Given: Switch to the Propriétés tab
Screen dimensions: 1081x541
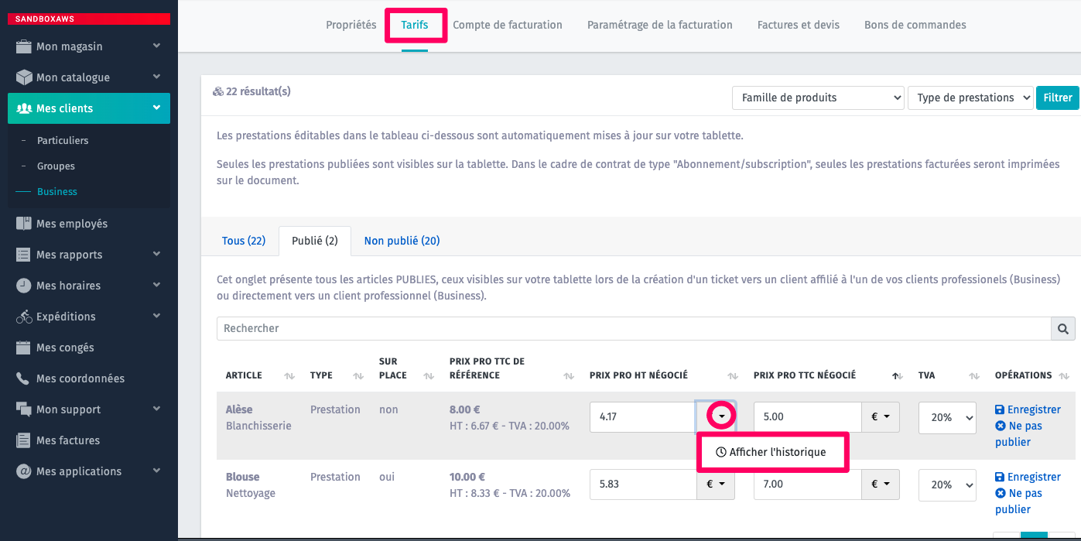Looking at the screenshot, I should point(351,25).
